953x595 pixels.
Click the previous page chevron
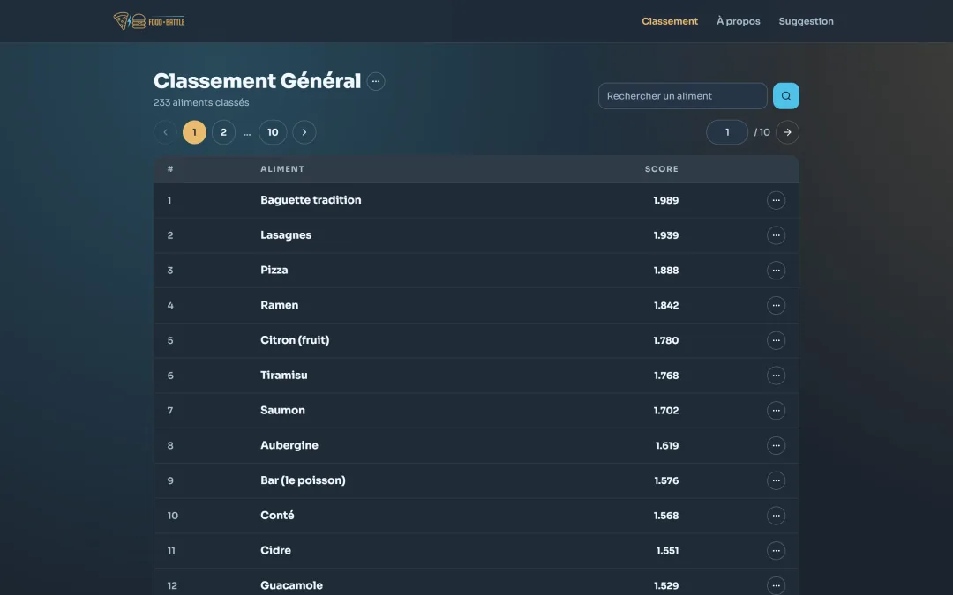pyautogui.click(x=165, y=132)
